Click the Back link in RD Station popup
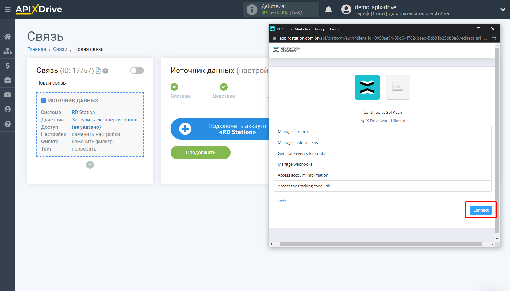The height and width of the screenshot is (291, 510). (282, 201)
